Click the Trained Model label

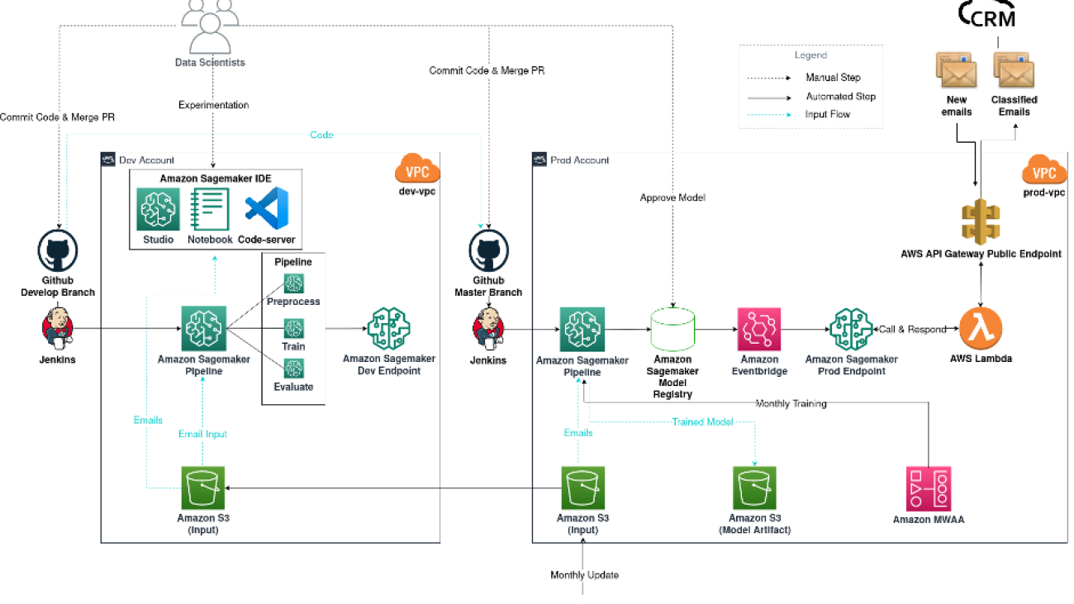point(702,422)
